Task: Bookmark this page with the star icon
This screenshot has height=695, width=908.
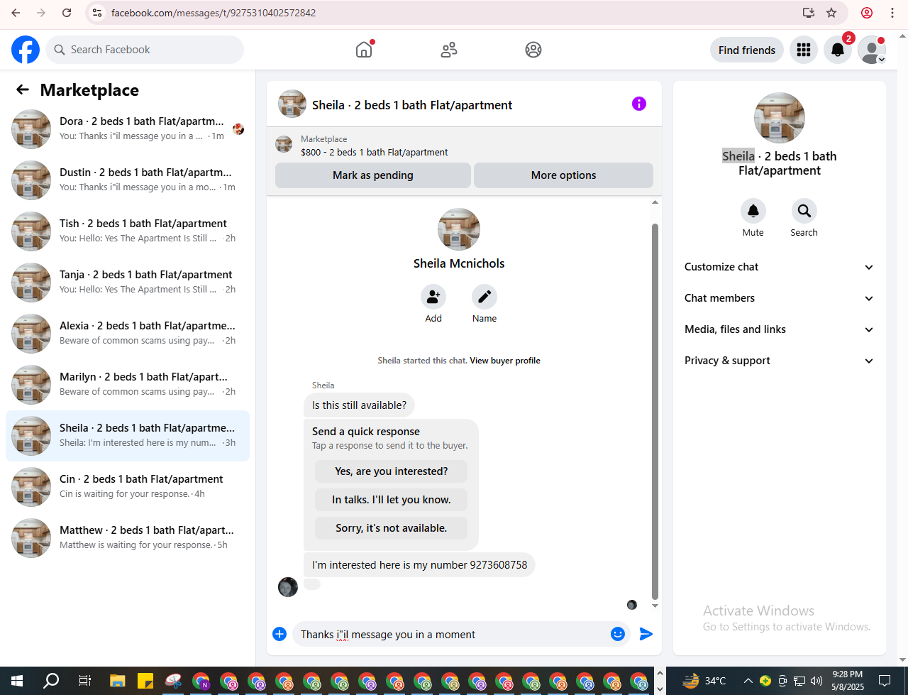Action: [x=831, y=13]
